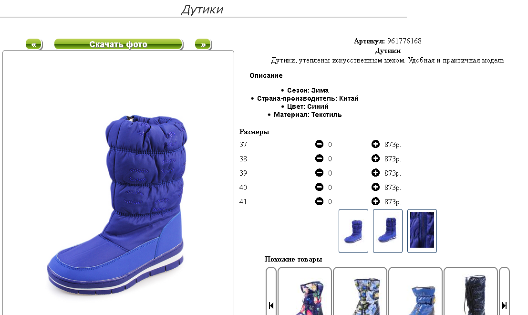The height and width of the screenshot is (315, 528).
Task: Open the floral dark boot similar product
Action: (305, 292)
